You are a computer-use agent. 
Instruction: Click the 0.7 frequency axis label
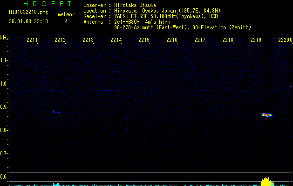(x=4, y=153)
